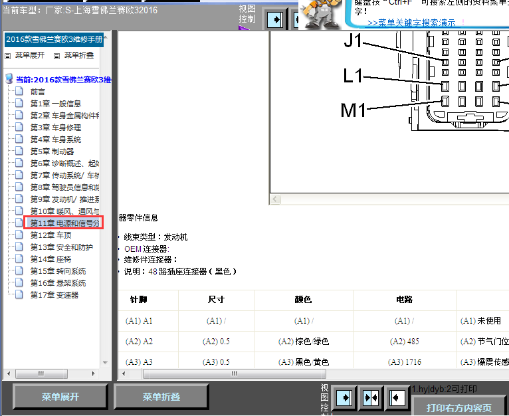
Task: Click the 颜色 column header
Action: point(303,300)
